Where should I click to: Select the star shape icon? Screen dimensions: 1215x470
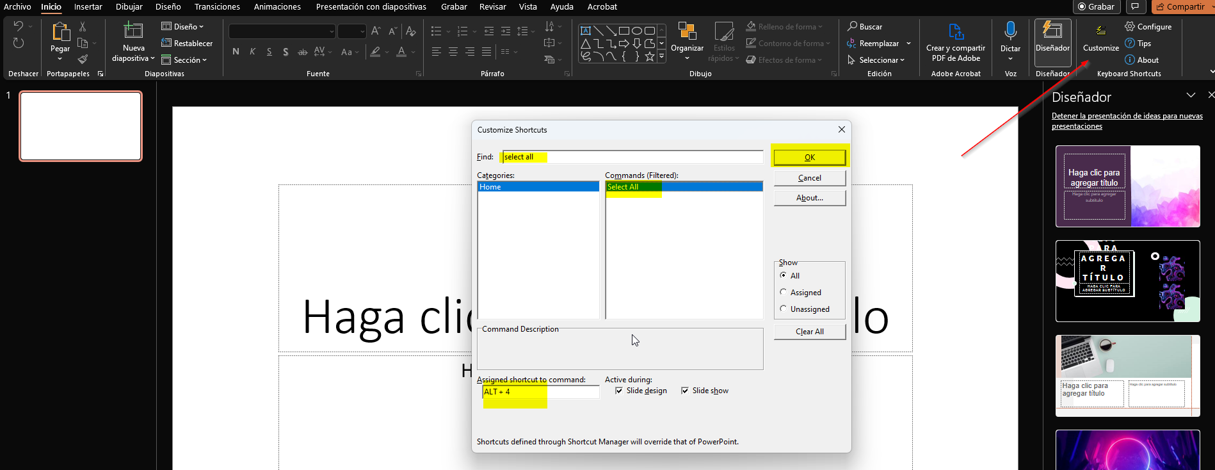point(650,57)
